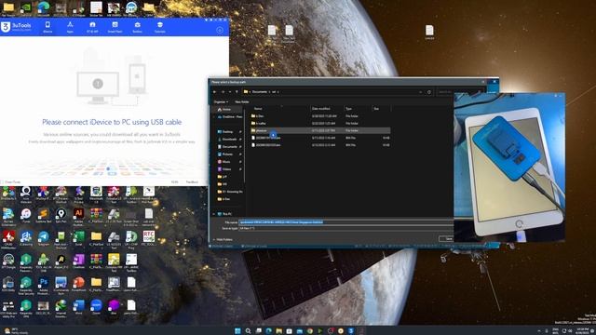Screen dimensions: 596x335
Task: Launch Adobe Illustrator from desktop
Action: pos(78,216)
